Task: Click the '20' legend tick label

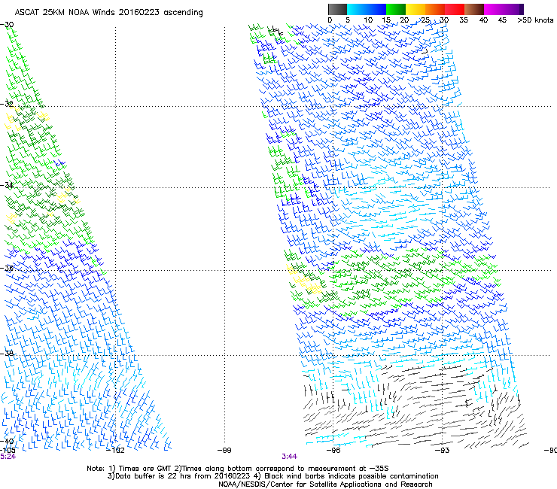Action: (x=404, y=20)
